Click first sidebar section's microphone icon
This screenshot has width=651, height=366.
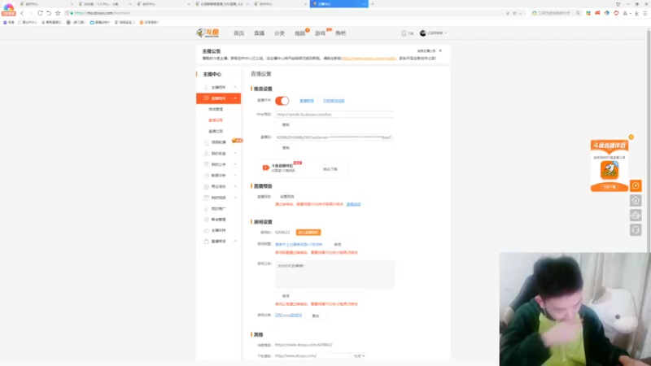pyautogui.click(x=206, y=88)
